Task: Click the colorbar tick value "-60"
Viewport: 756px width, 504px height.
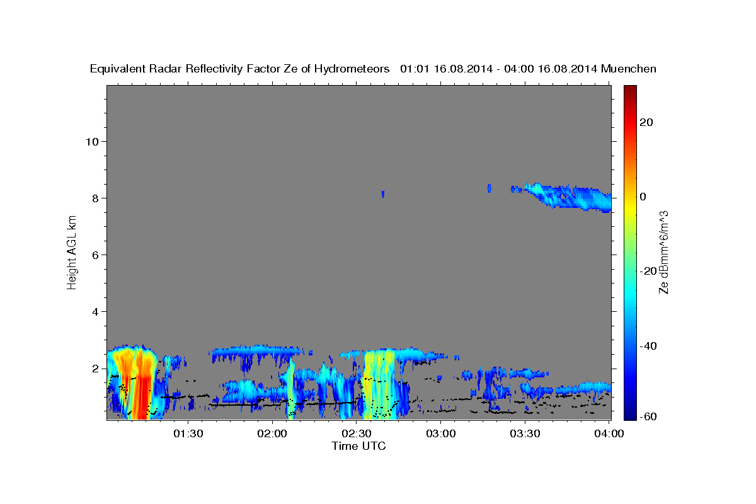Action: [x=649, y=416]
